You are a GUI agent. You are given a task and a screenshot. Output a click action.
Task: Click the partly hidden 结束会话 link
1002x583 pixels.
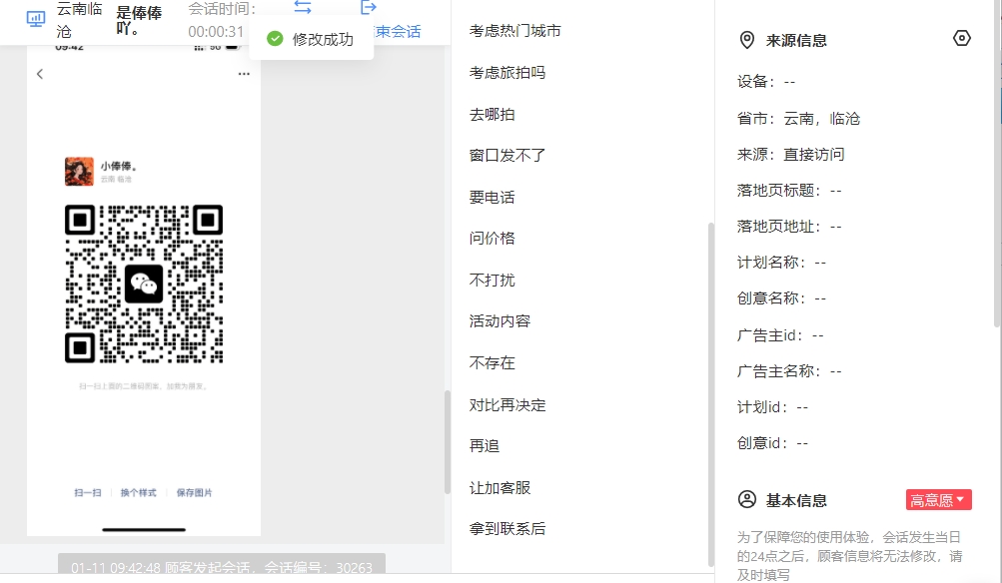tap(399, 32)
